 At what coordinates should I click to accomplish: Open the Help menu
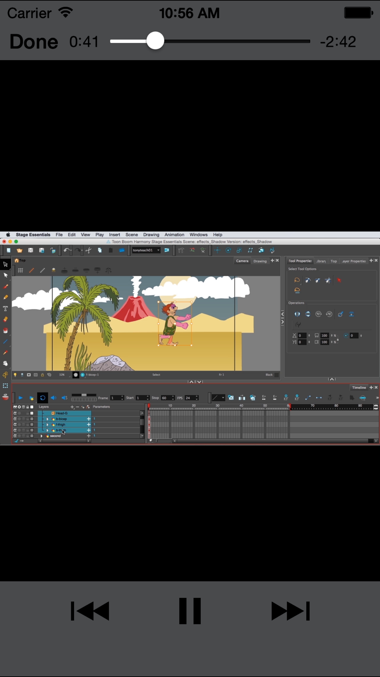click(218, 235)
